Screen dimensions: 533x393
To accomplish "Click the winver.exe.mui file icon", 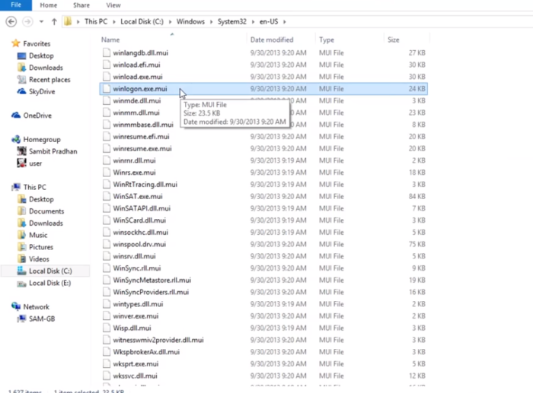I will 107,315.
